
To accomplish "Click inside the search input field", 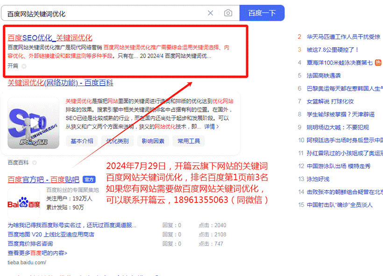I will 103,13.
